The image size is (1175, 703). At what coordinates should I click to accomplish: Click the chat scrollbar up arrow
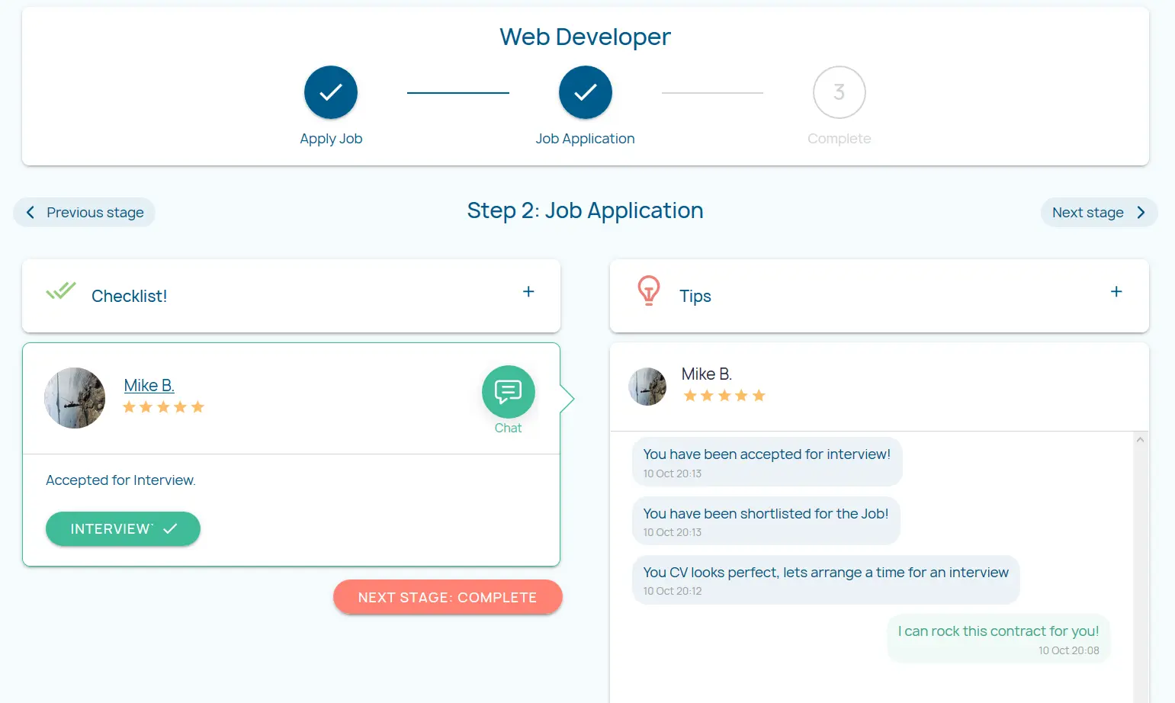click(x=1140, y=440)
